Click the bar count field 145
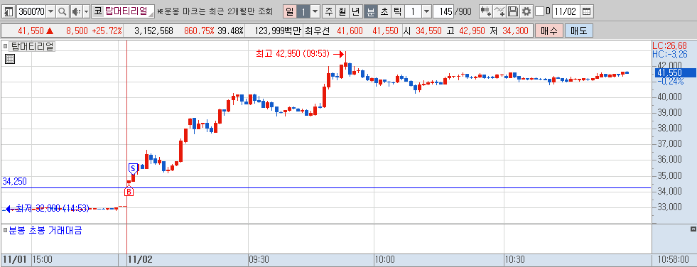Image resolution: width=697 pixels, height=267 pixels. (443, 11)
